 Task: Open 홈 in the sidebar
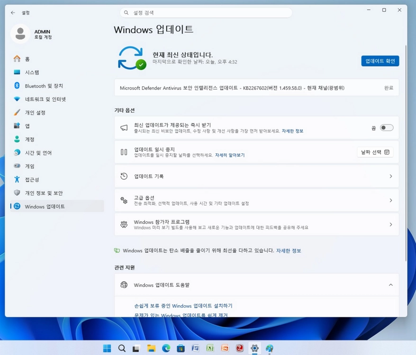pyautogui.click(x=57, y=59)
